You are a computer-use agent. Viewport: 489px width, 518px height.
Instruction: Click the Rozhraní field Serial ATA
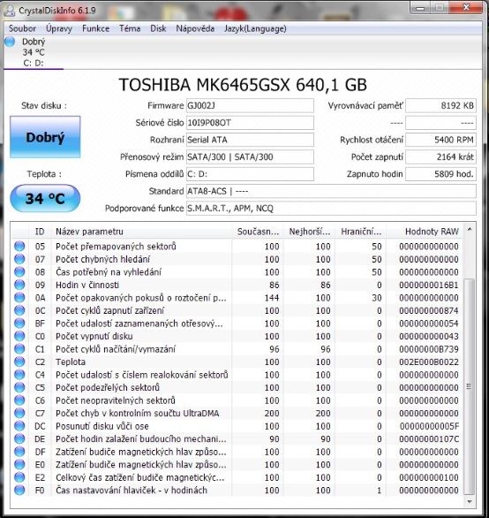[x=250, y=140]
